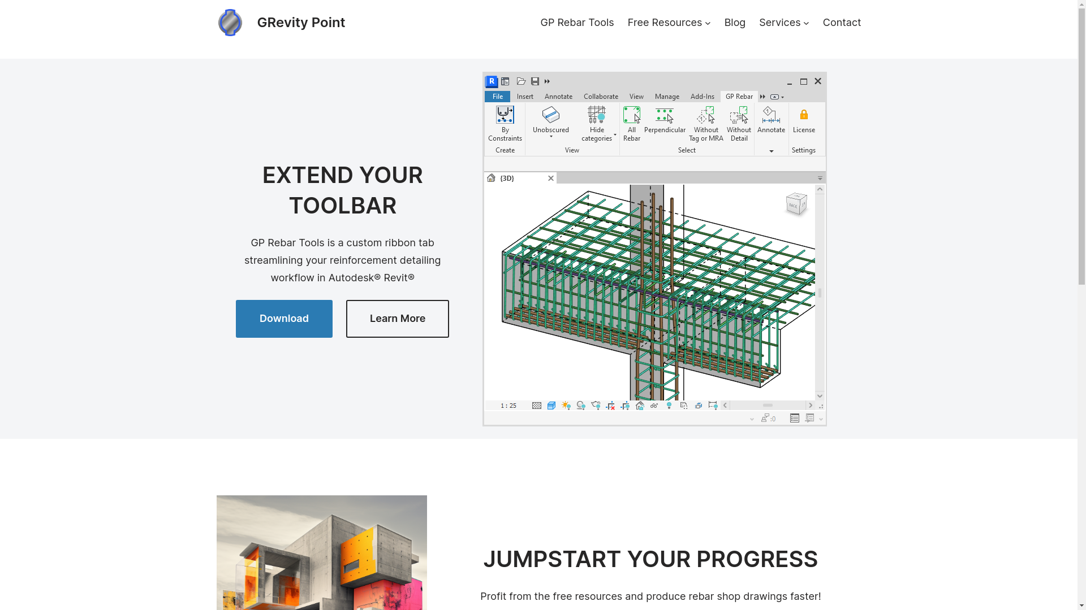Click the horizontal scrollbar thumb in 3D view
1086x610 pixels.
coord(768,406)
